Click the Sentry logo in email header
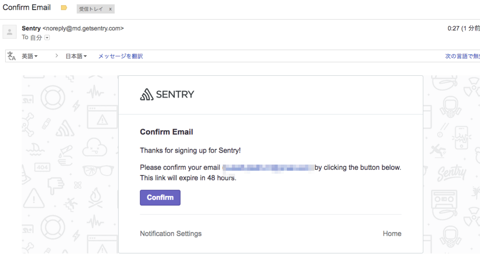 click(x=167, y=95)
